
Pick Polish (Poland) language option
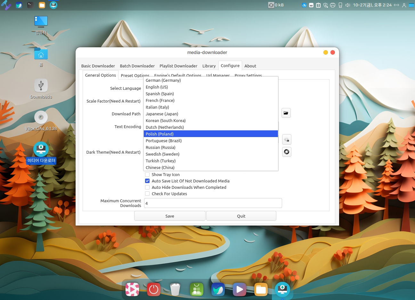159,134
